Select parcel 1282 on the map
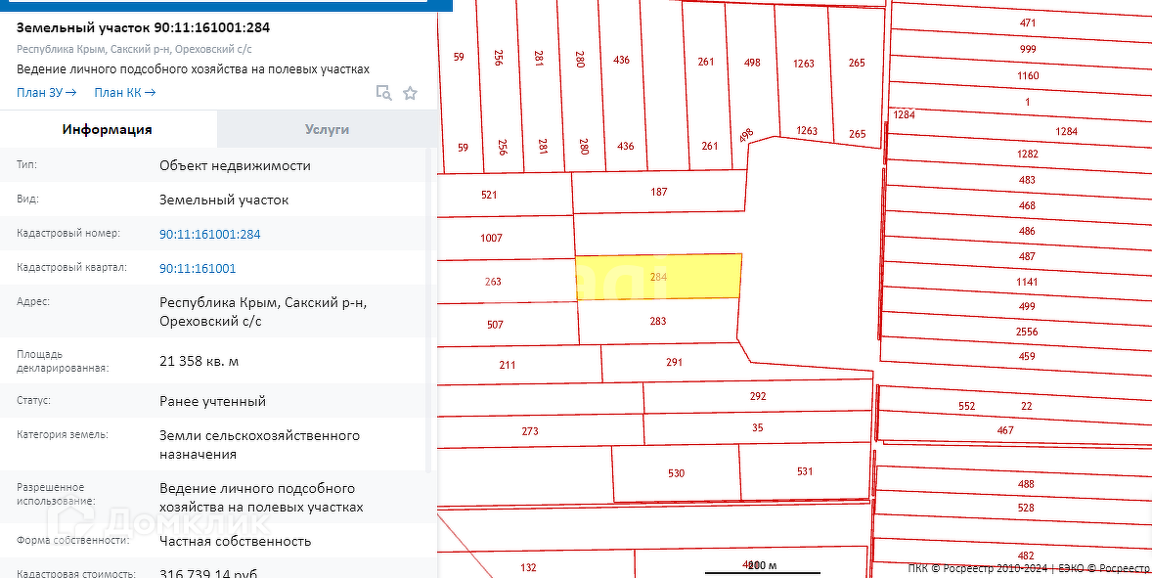The height and width of the screenshot is (578, 1152). pos(1027,155)
